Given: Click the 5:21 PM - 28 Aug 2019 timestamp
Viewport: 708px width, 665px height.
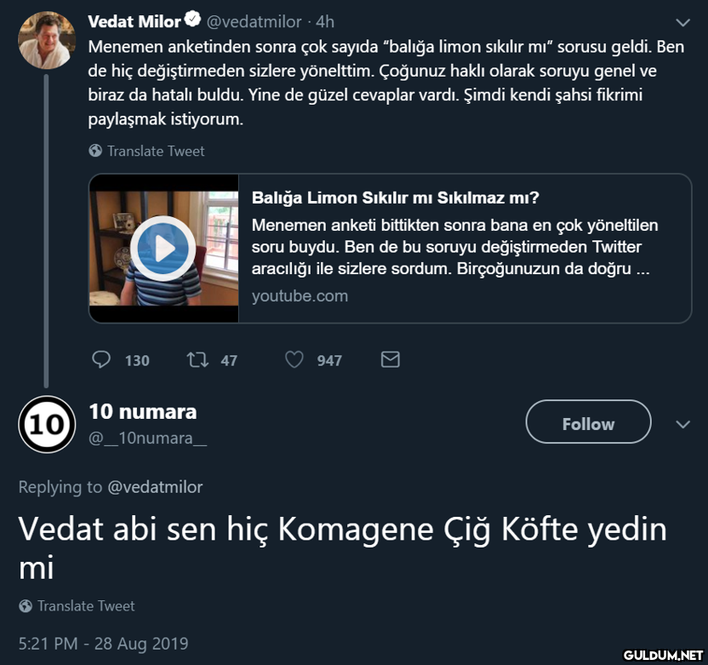Looking at the screenshot, I should 104,644.
